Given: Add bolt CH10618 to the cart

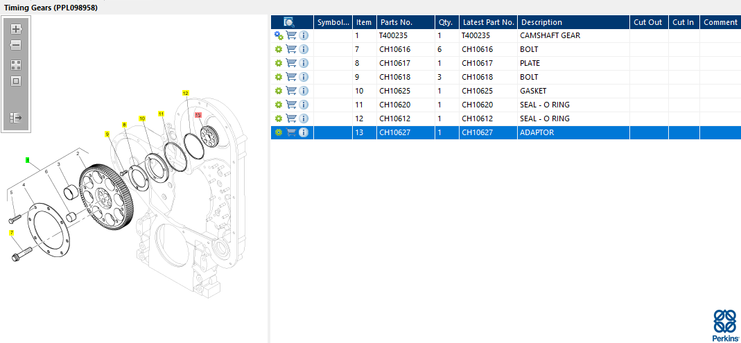Looking at the screenshot, I should pos(291,77).
